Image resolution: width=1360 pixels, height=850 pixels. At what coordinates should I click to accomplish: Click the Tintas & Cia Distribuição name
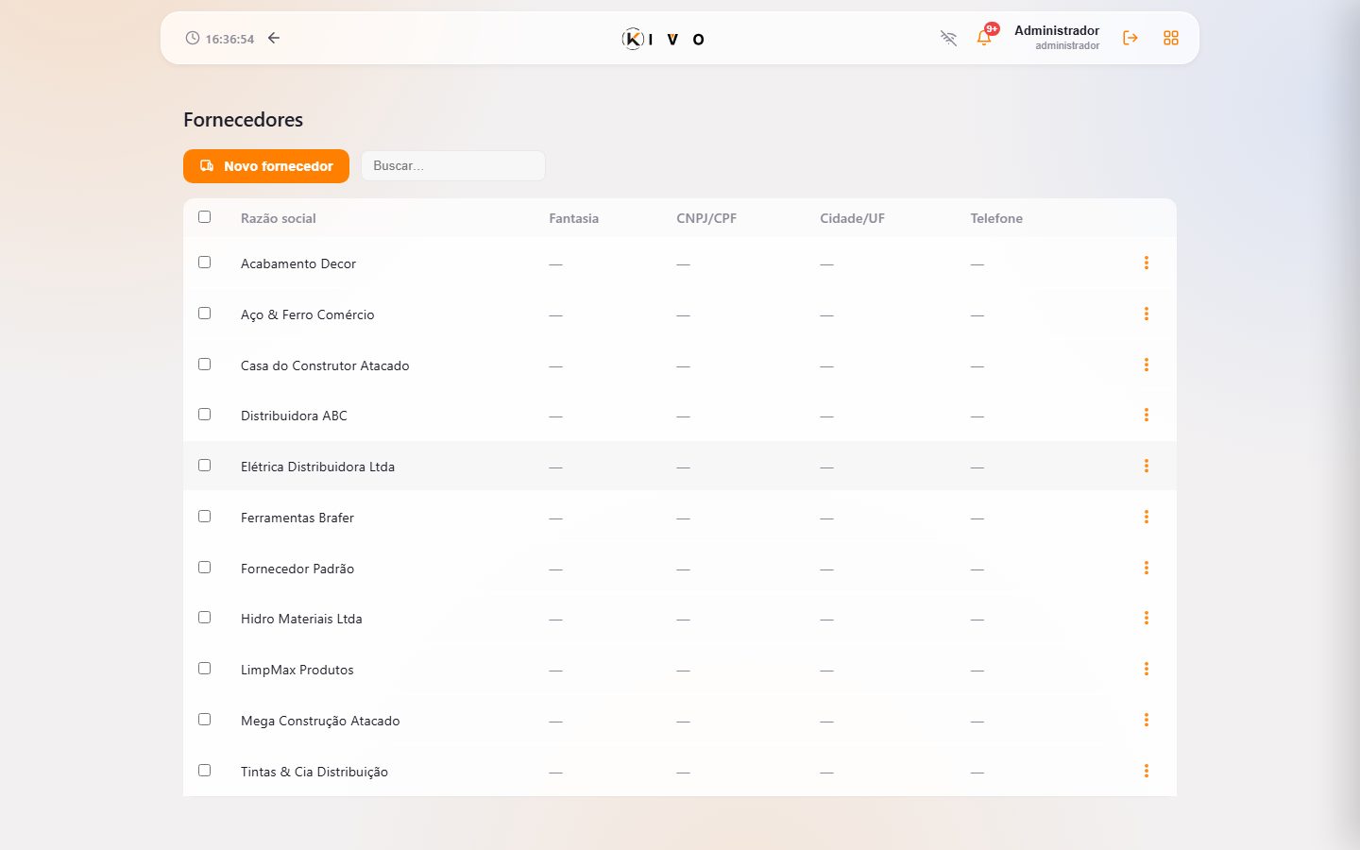coord(314,772)
